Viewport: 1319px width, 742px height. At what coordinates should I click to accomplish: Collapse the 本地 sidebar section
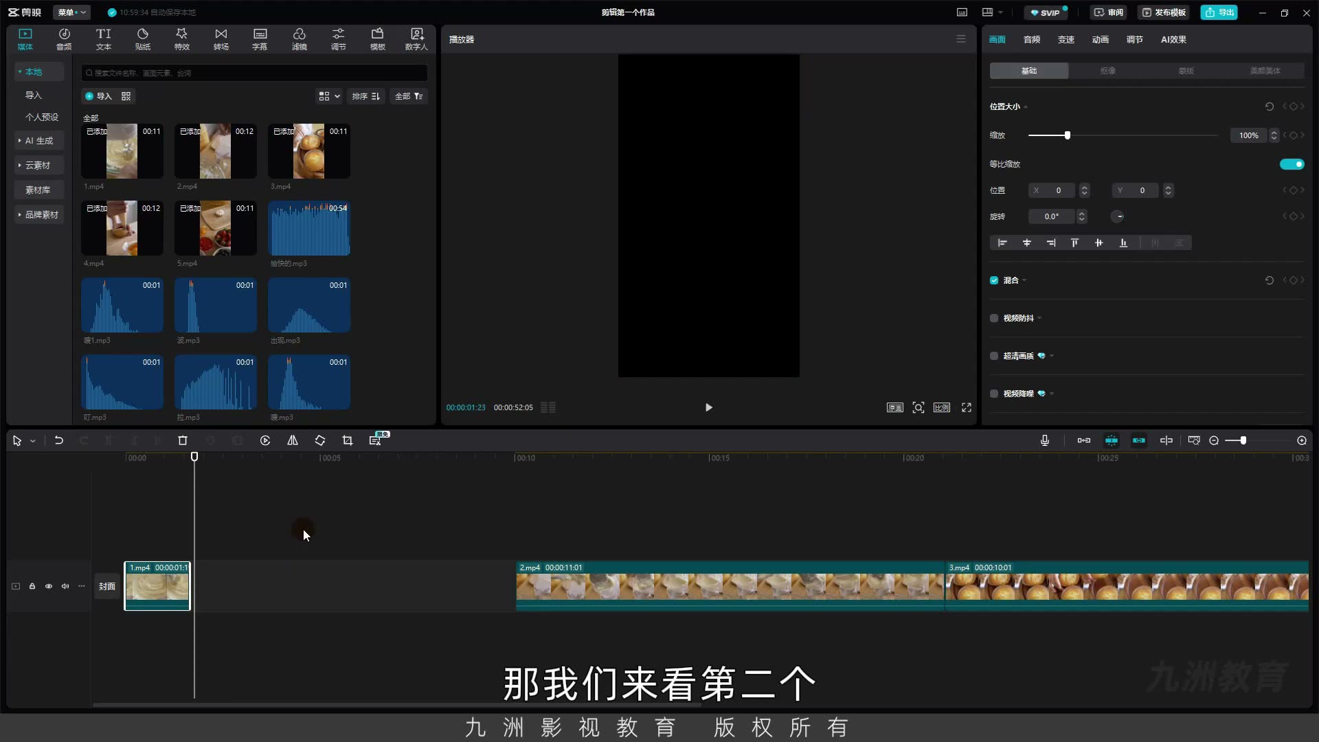pyautogui.click(x=39, y=71)
